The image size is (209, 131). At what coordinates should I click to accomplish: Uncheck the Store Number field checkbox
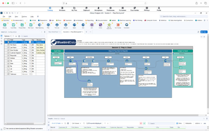[8, 50]
